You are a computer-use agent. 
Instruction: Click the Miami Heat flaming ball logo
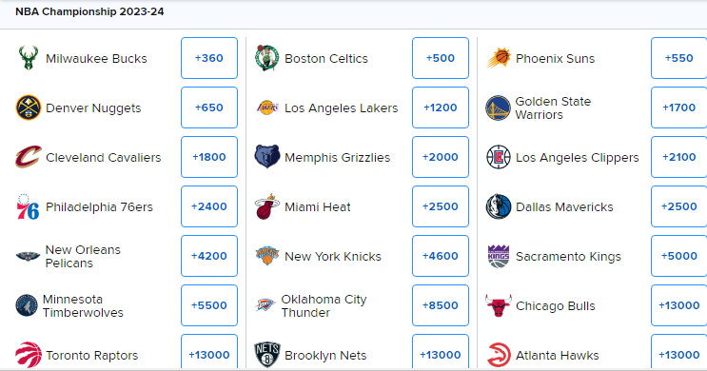(x=267, y=206)
